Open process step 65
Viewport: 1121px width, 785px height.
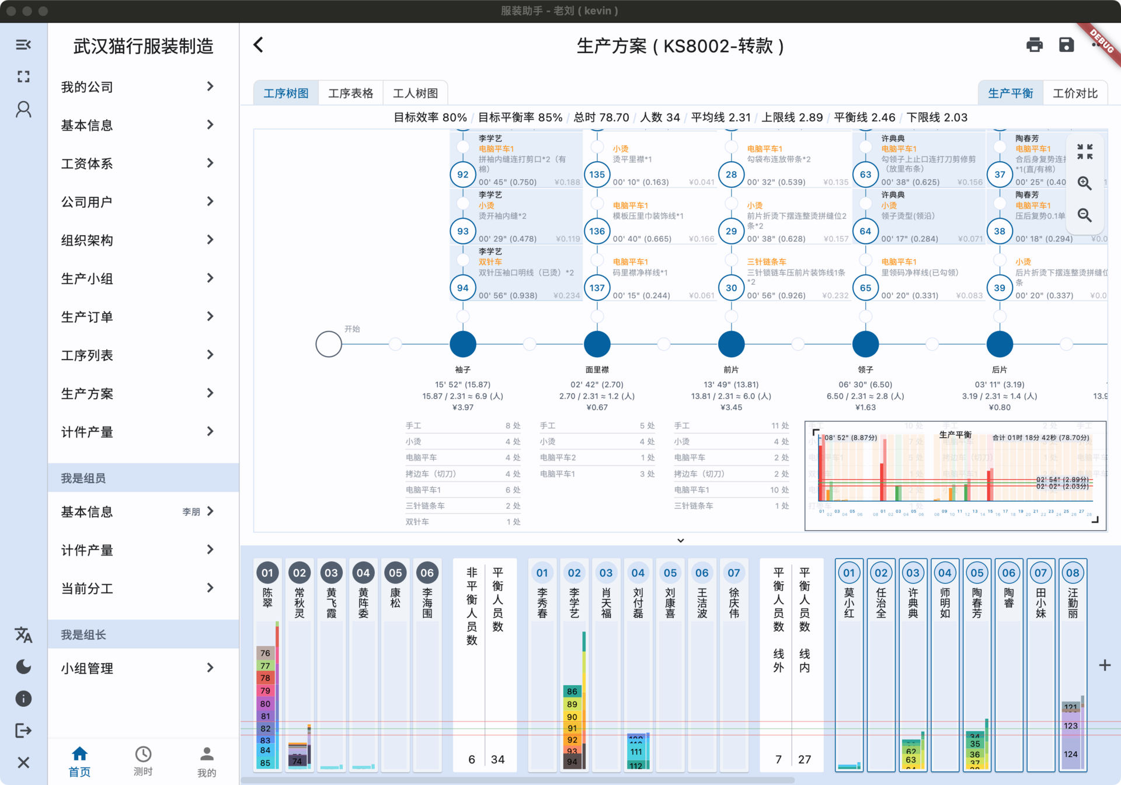[866, 288]
